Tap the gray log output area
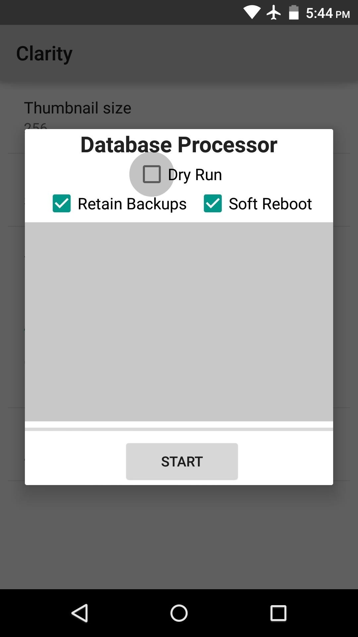 pyautogui.click(x=179, y=321)
